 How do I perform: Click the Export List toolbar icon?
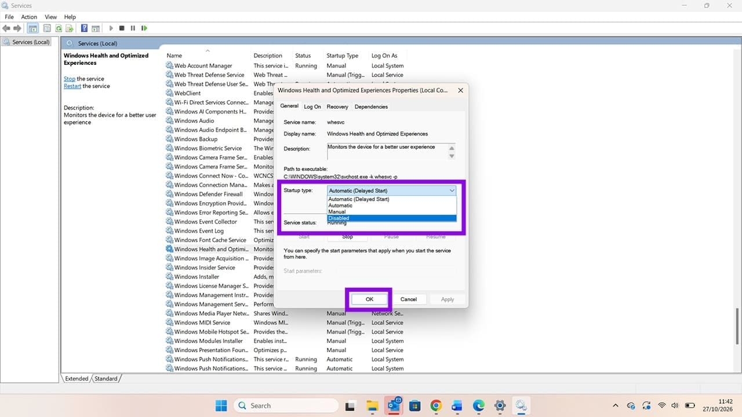[x=70, y=28]
